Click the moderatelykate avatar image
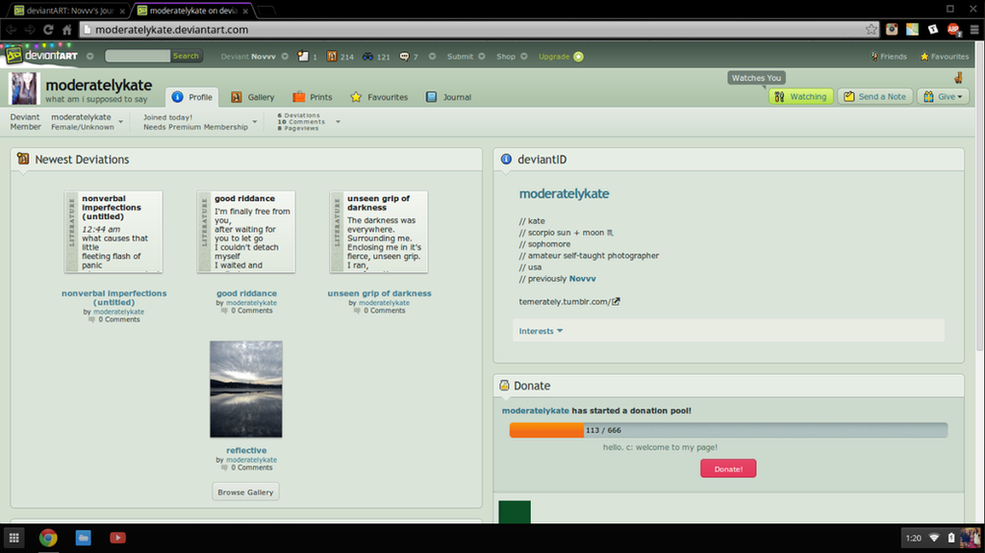Image resolution: width=985 pixels, height=553 pixels. pyautogui.click(x=24, y=88)
